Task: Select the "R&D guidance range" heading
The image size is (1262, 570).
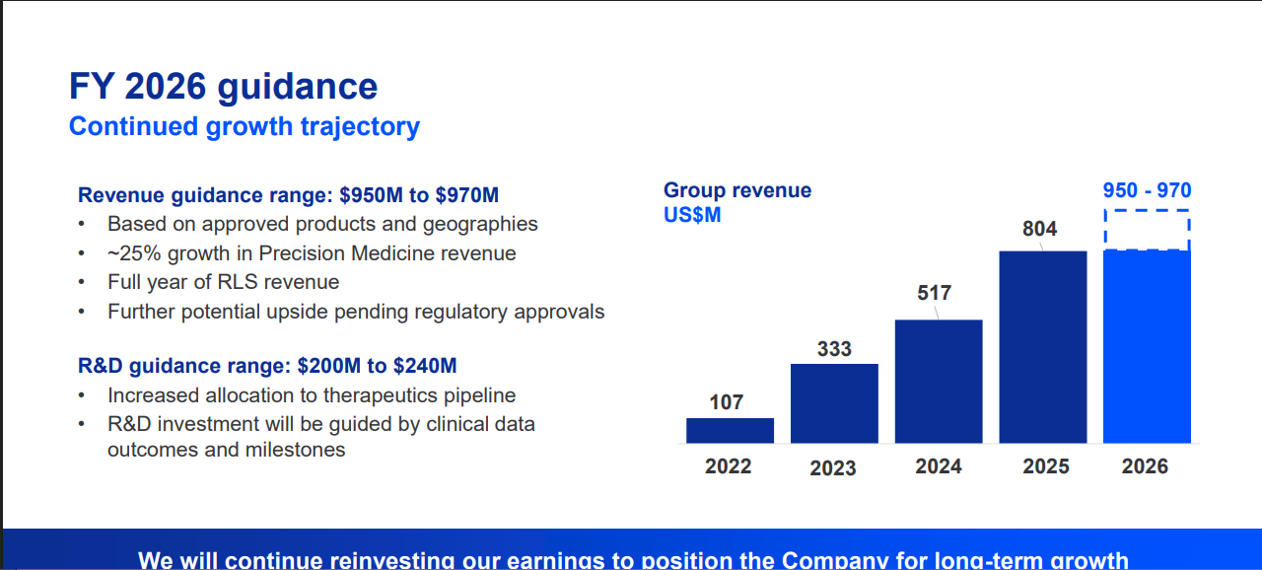Action: click(267, 366)
